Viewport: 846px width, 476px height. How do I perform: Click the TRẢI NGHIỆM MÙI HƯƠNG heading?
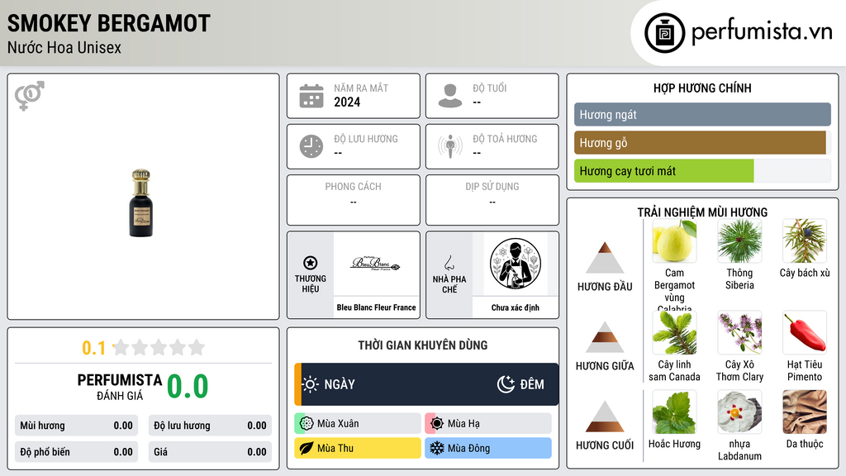pos(702,212)
